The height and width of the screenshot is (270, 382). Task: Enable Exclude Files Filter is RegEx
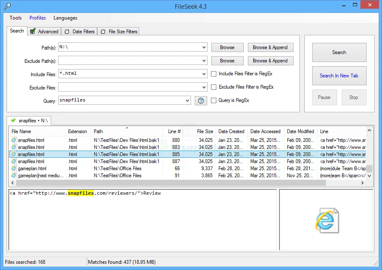[213, 87]
